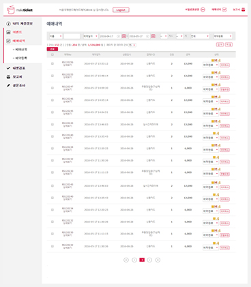Screen dimensions: 251x287
Task: Check the row dated 2016-05-17 14:09:30
Action: click(x=53, y=88)
